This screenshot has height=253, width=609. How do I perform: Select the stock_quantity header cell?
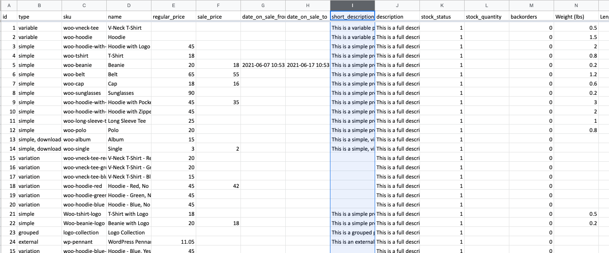coord(486,17)
